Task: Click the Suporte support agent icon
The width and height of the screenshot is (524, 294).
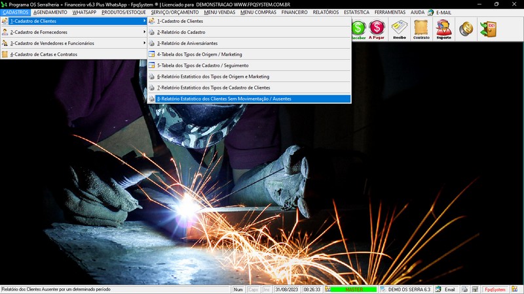Action: tap(444, 28)
